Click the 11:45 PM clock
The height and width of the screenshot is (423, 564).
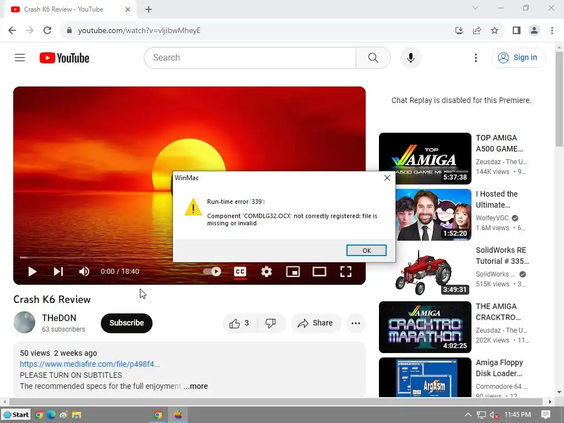click(518, 415)
